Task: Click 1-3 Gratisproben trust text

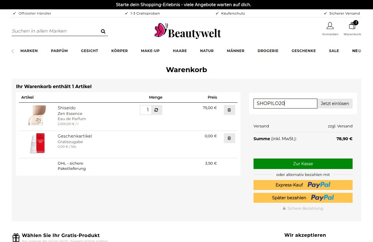Action: tap(145, 13)
